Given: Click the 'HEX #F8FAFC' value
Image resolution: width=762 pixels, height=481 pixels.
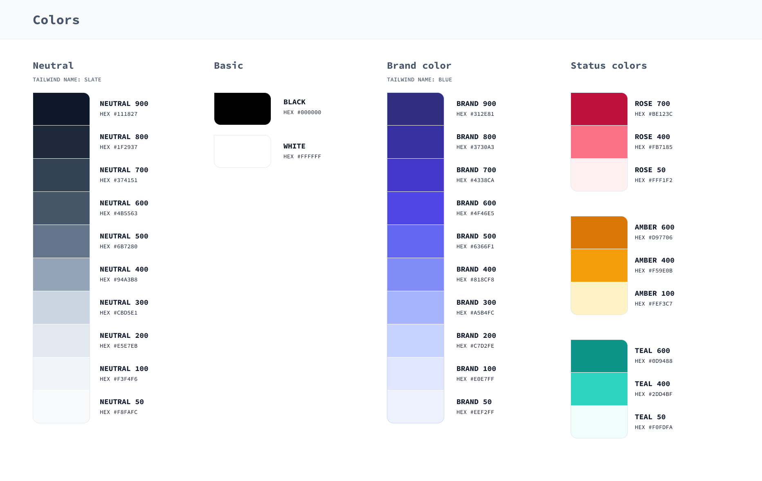Looking at the screenshot, I should tap(119, 412).
